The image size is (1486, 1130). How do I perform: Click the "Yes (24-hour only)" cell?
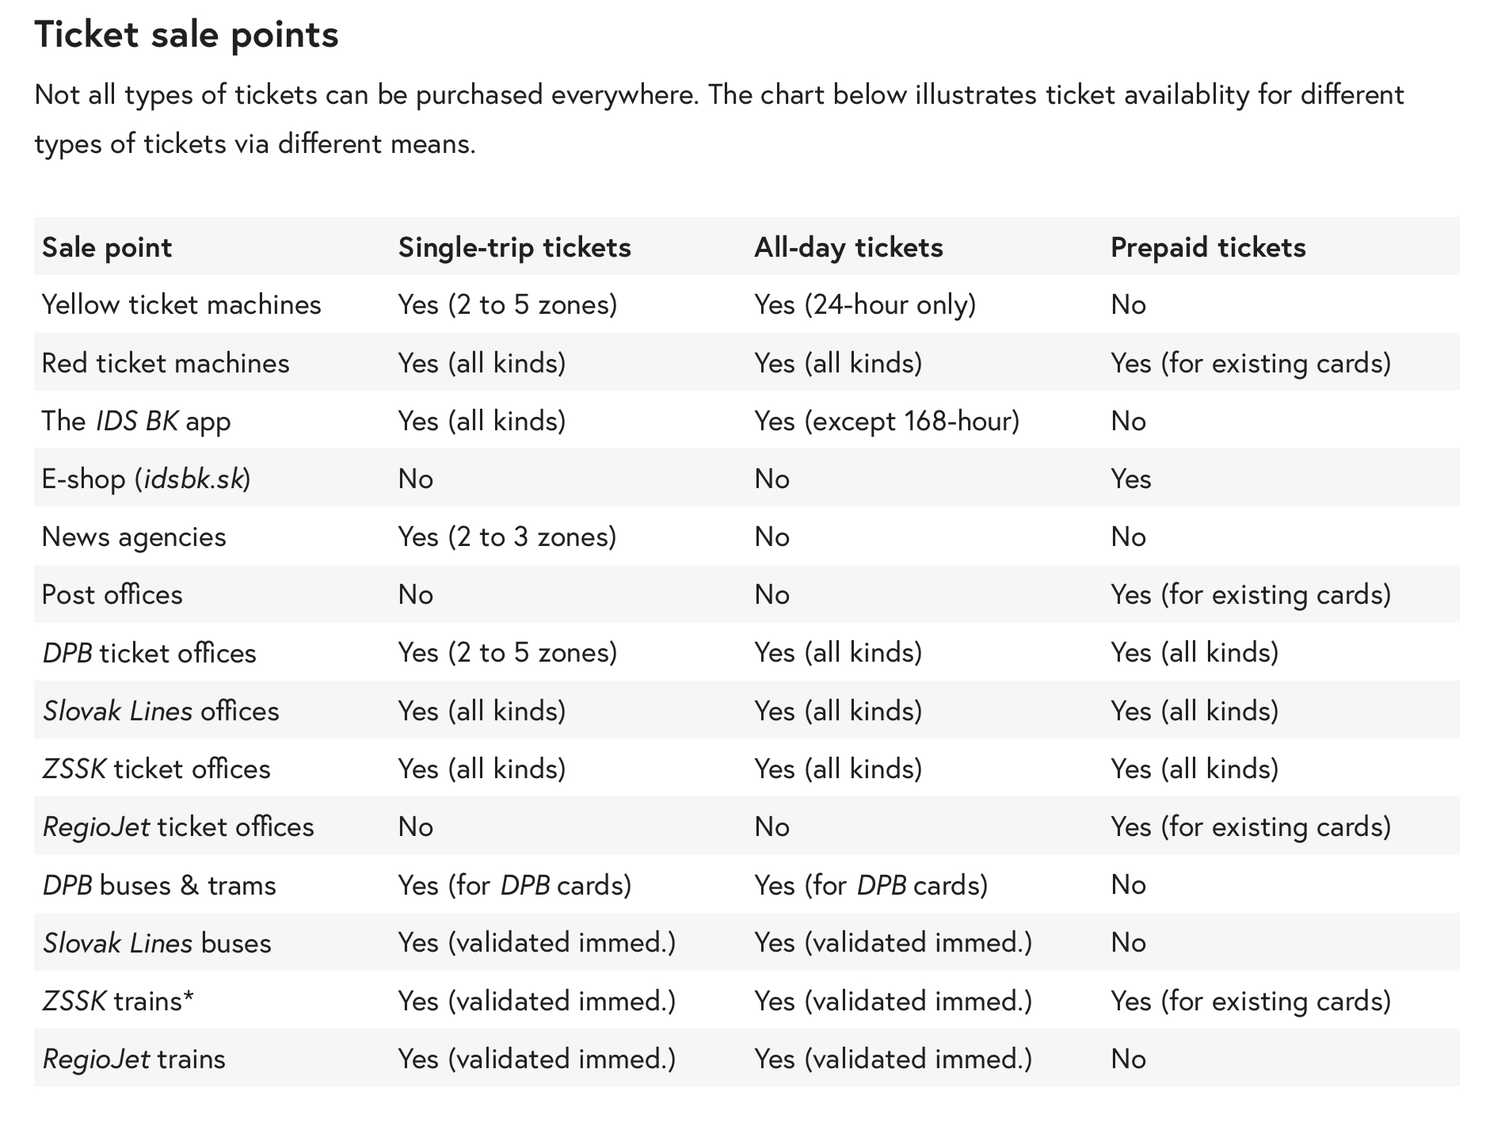(865, 305)
